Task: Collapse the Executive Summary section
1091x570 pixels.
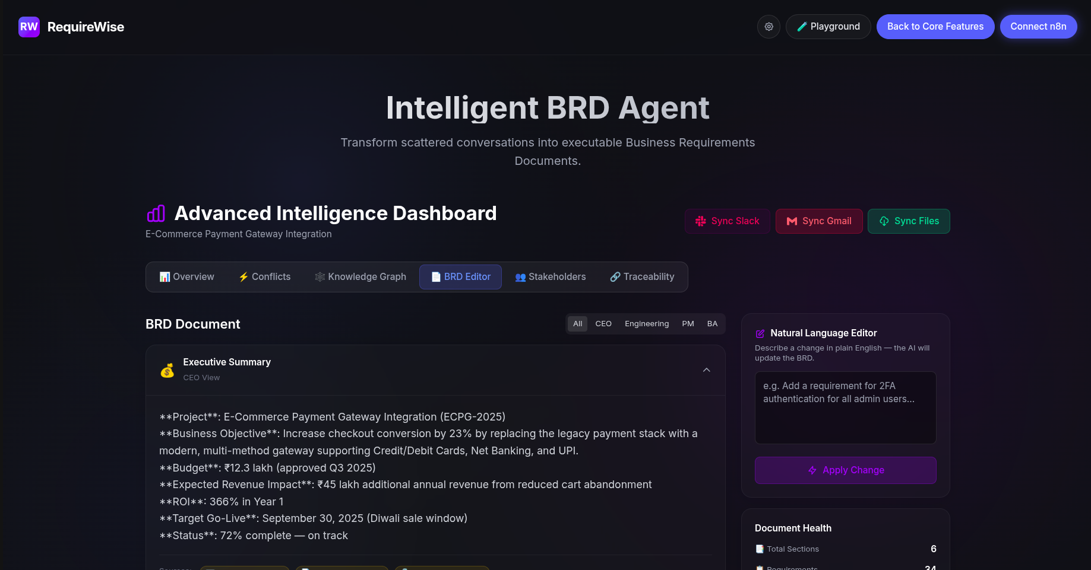Action: [706, 370]
